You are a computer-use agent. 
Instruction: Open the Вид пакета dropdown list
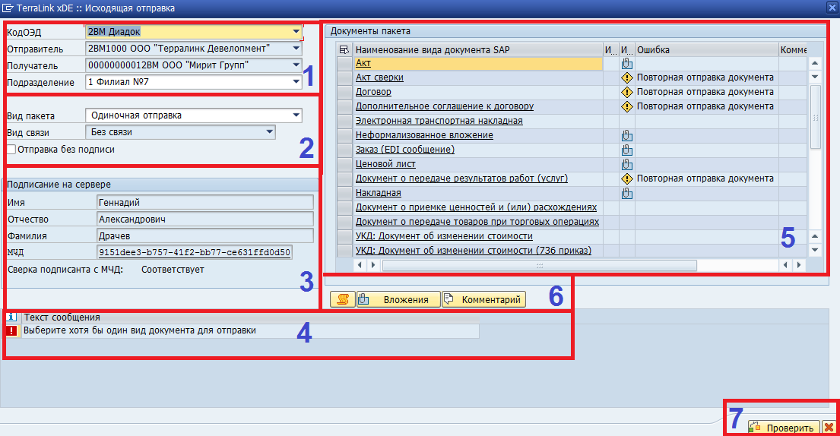296,116
